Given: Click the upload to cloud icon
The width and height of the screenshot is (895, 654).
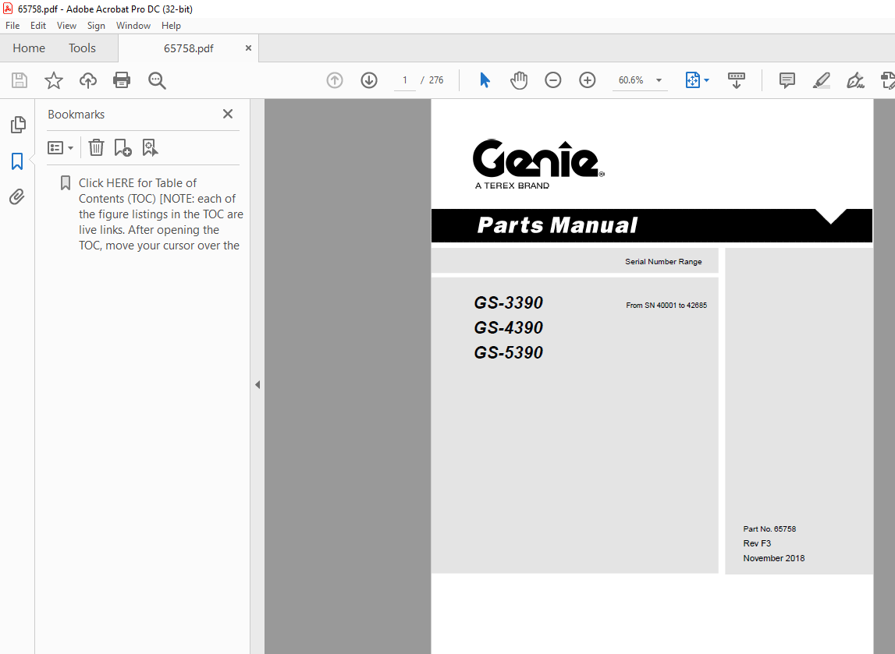Looking at the screenshot, I should coord(88,80).
